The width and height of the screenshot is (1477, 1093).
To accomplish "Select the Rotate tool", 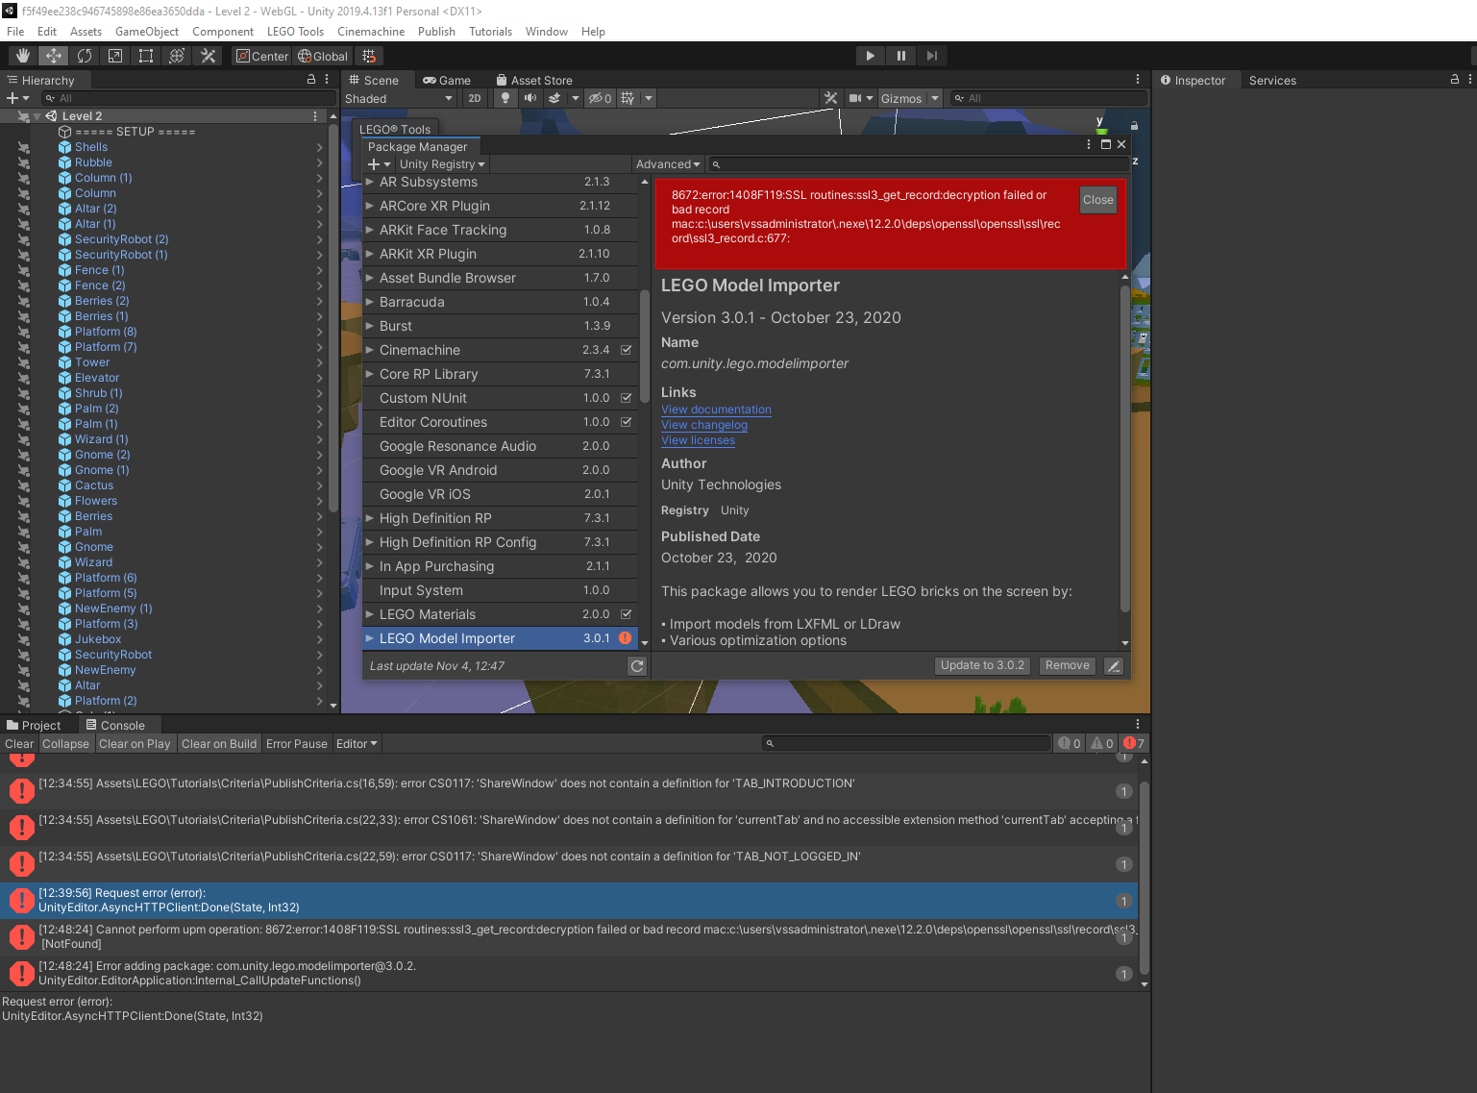I will click(x=84, y=55).
